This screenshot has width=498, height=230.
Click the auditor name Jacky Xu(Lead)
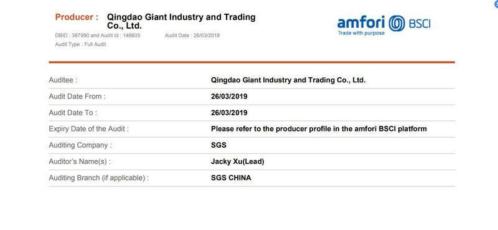coord(238,161)
